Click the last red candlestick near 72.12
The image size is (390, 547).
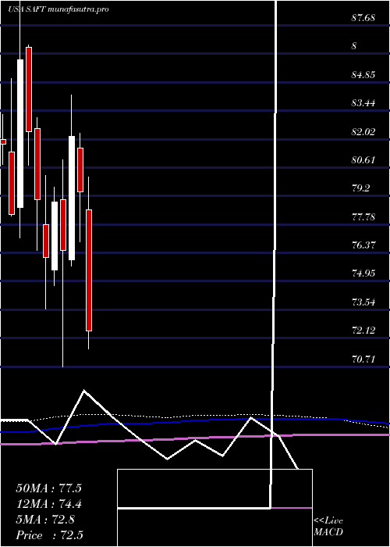(x=89, y=270)
